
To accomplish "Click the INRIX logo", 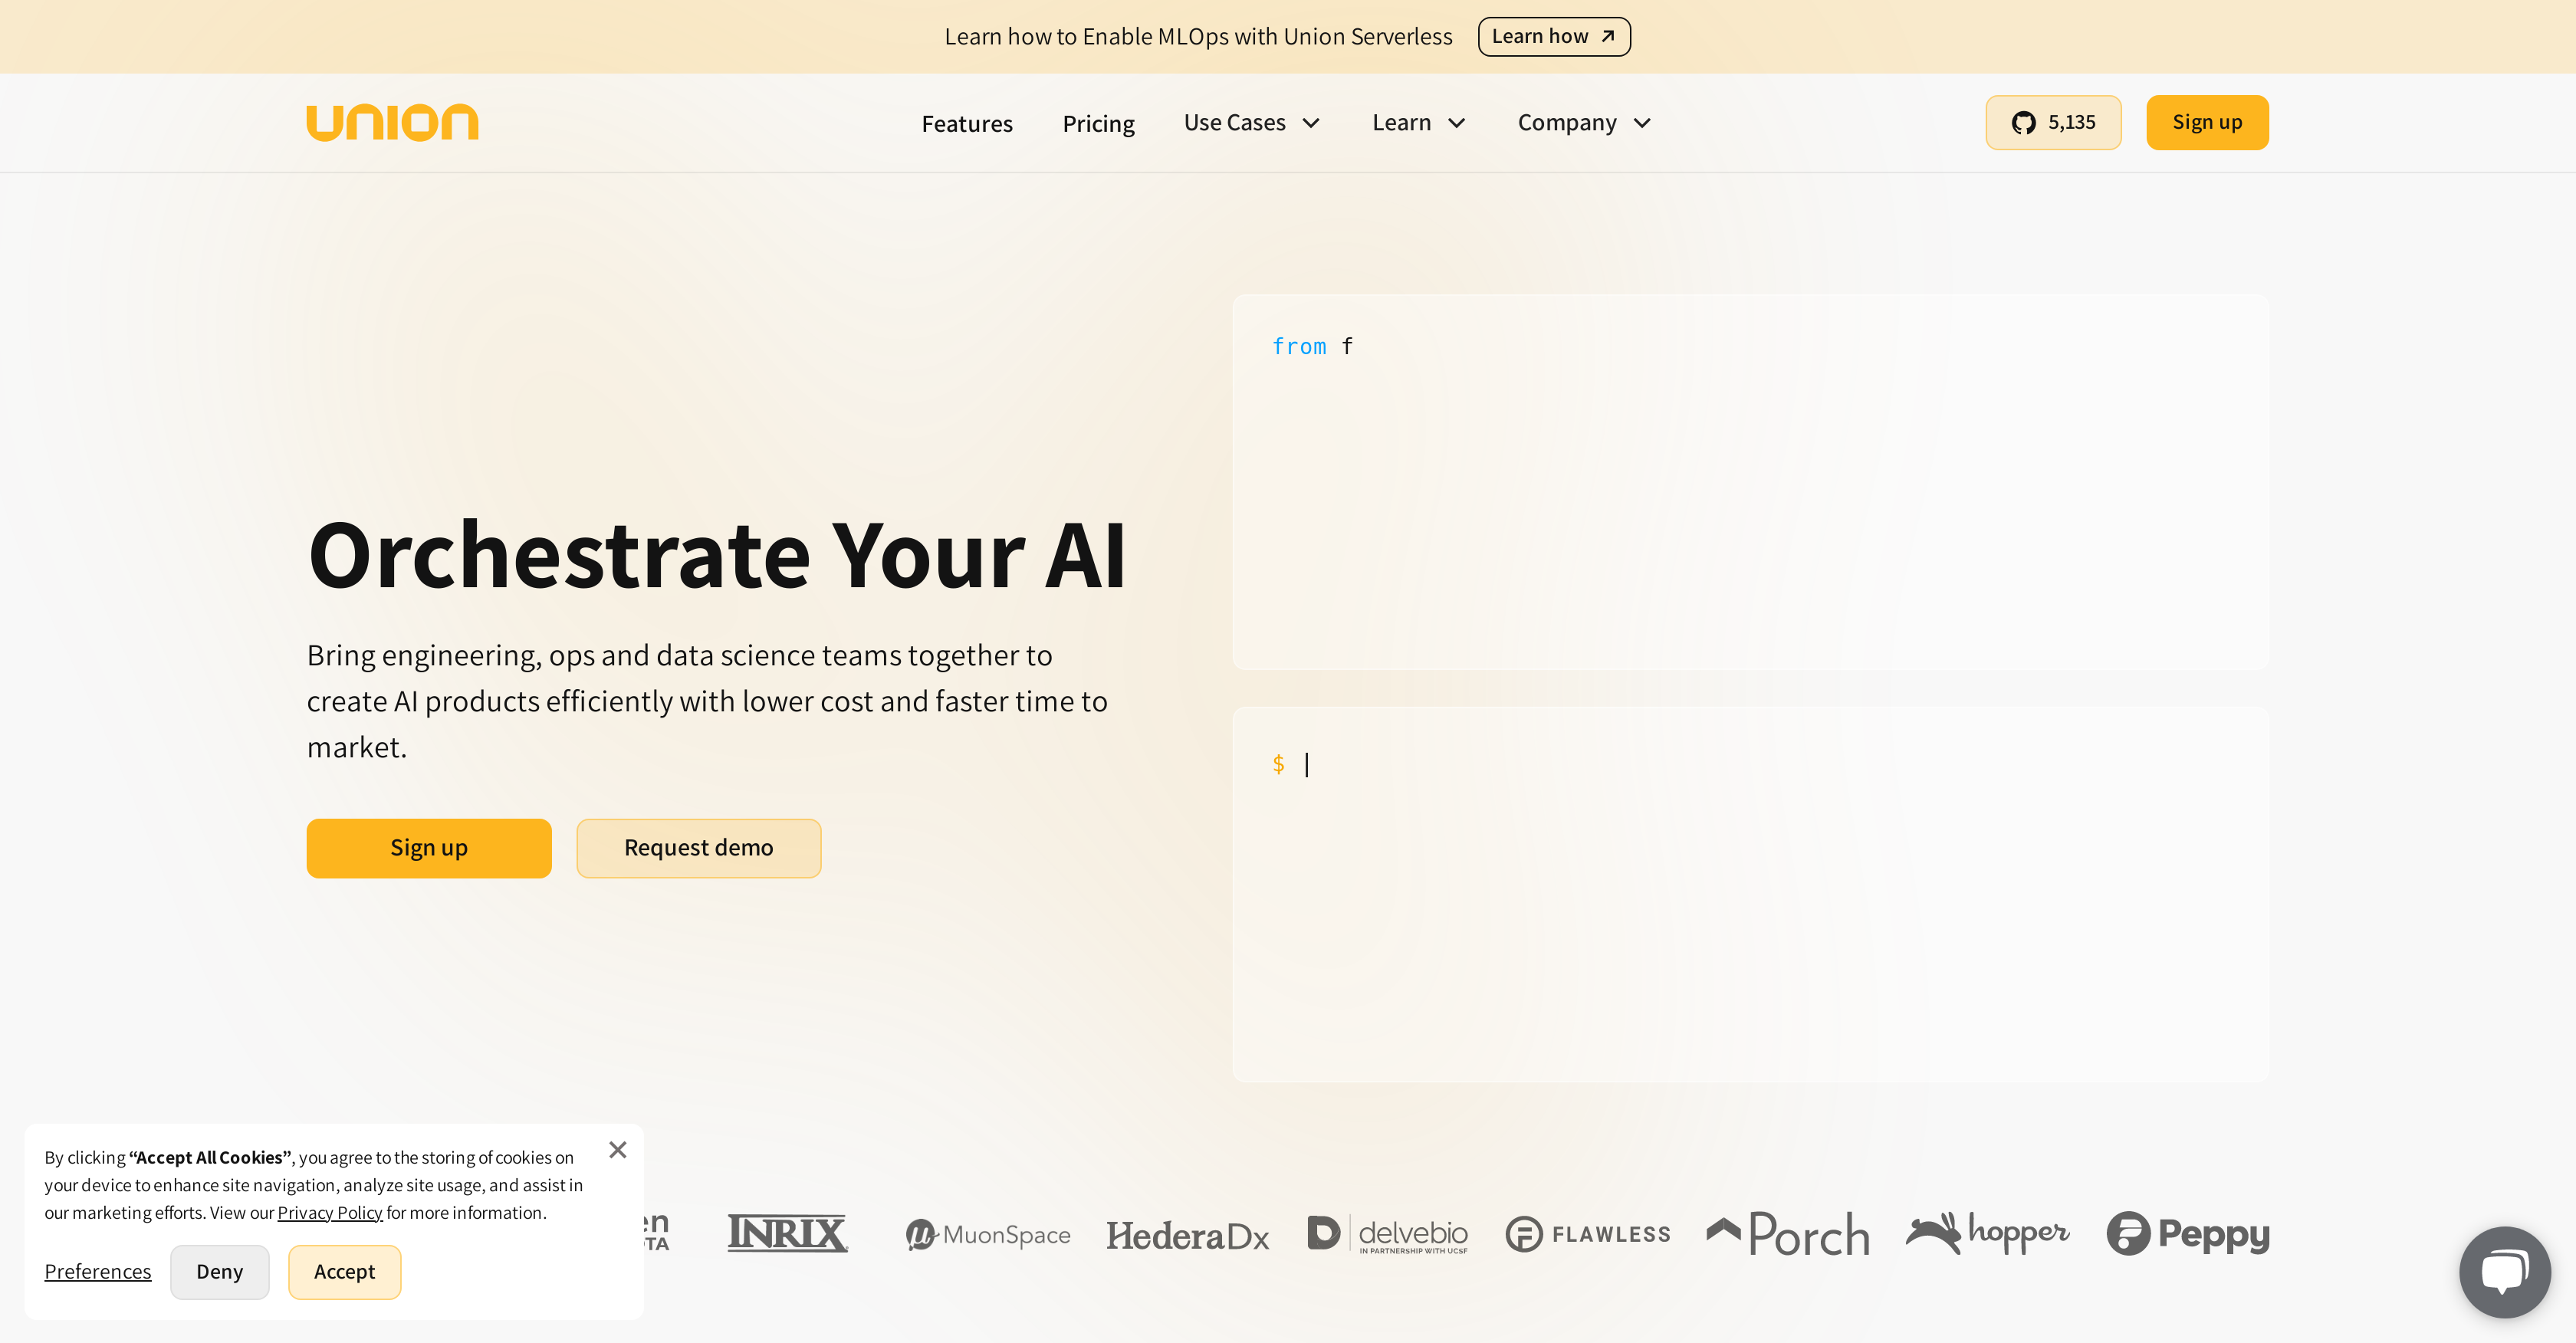I will (787, 1234).
